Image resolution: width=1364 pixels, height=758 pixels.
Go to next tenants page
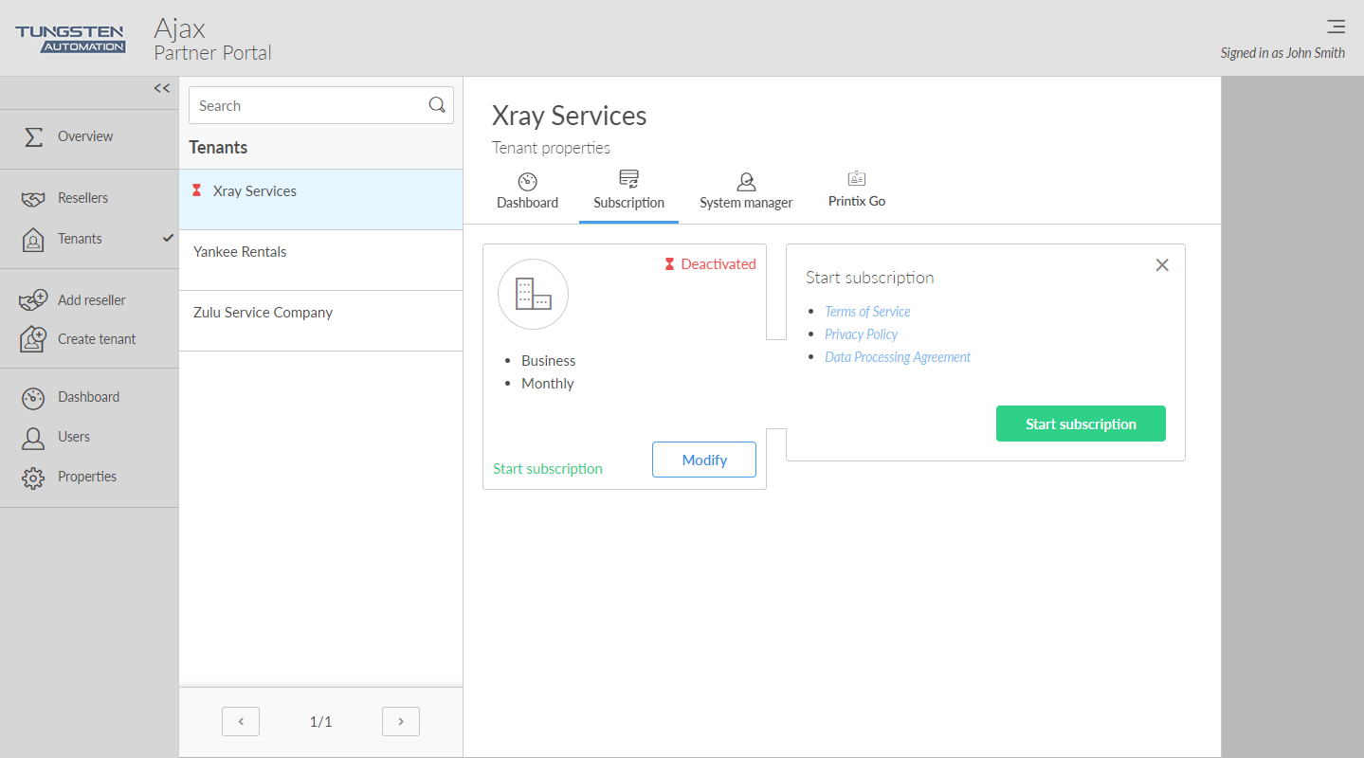click(x=400, y=722)
